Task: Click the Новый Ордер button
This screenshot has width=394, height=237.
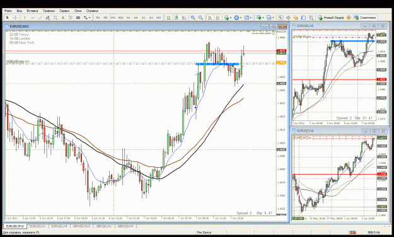Action: tap(331, 18)
